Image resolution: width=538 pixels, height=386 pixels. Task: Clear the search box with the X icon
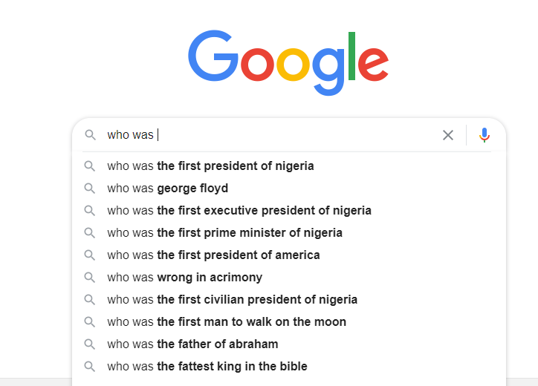click(448, 135)
